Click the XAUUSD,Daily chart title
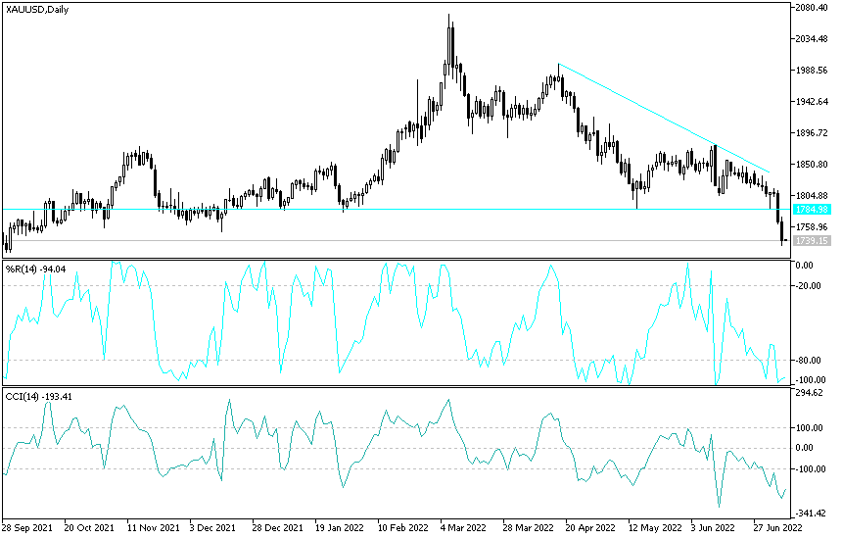 [x=37, y=9]
